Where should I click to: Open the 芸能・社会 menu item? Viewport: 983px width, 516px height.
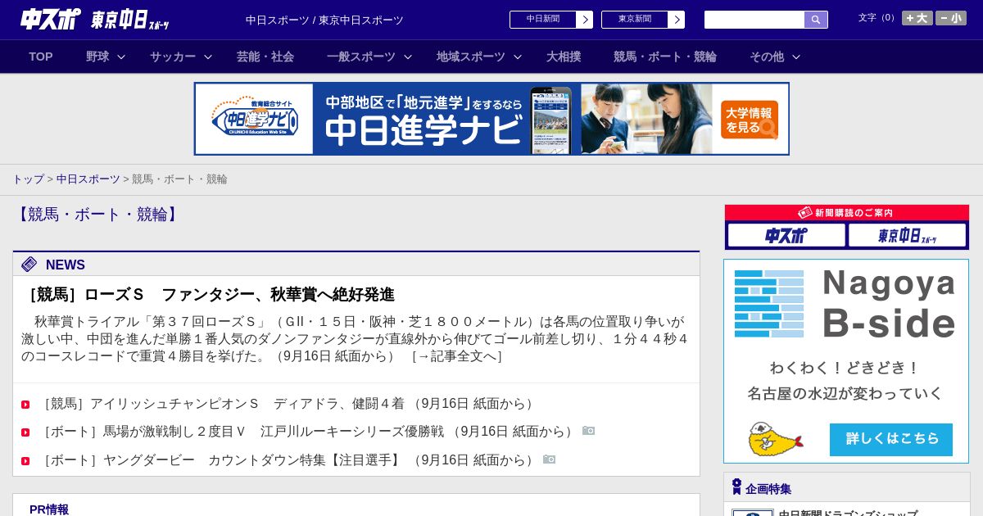(265, 57)
